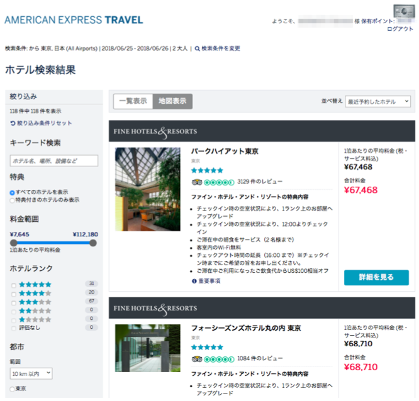Image resolution: width=419 pixels, height=401 pixels.
Task: Click the 31 count badge for five stars
Action: 92,283
